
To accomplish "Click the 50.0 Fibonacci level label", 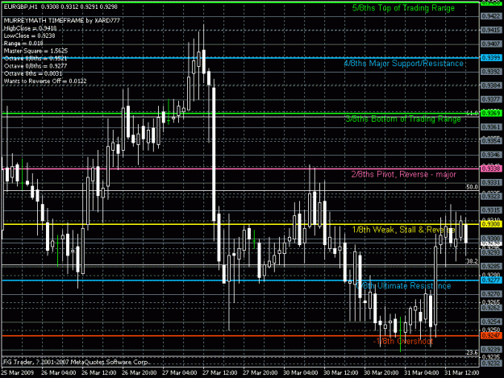I will pos(472,187).
